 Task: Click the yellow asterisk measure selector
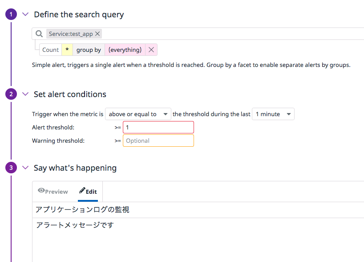[x=67, y=50]
